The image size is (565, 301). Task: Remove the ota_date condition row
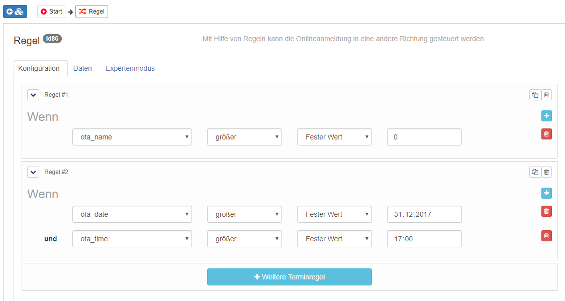pyautogui.click(x=546, y=211)
